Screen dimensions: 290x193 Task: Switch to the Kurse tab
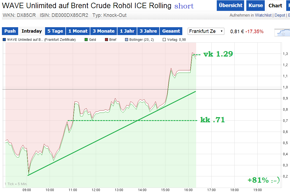[255, 5]
